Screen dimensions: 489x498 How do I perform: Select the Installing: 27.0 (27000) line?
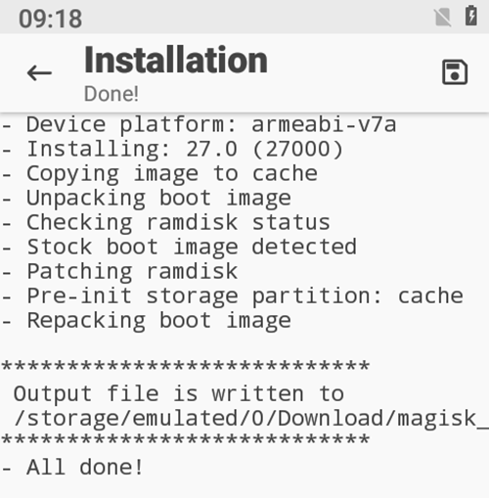pos(172,150)
